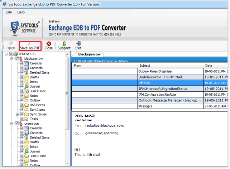Select RSS Feeds folder icon

[x=27, y=105]
